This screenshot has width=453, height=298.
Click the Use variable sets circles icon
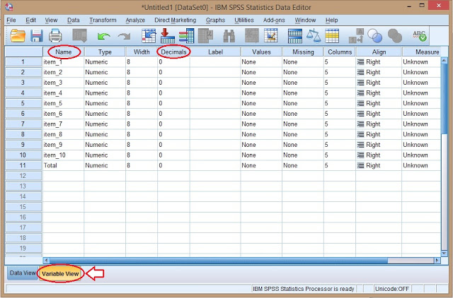(374, 36)
